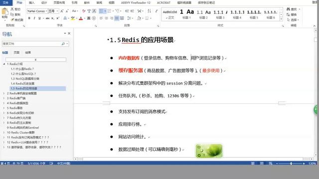
Task: Switch to the Design (设计) tab
Action: [44, 2]
